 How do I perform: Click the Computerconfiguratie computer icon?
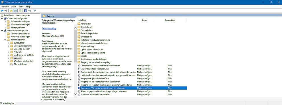click(x=5, y=18)
